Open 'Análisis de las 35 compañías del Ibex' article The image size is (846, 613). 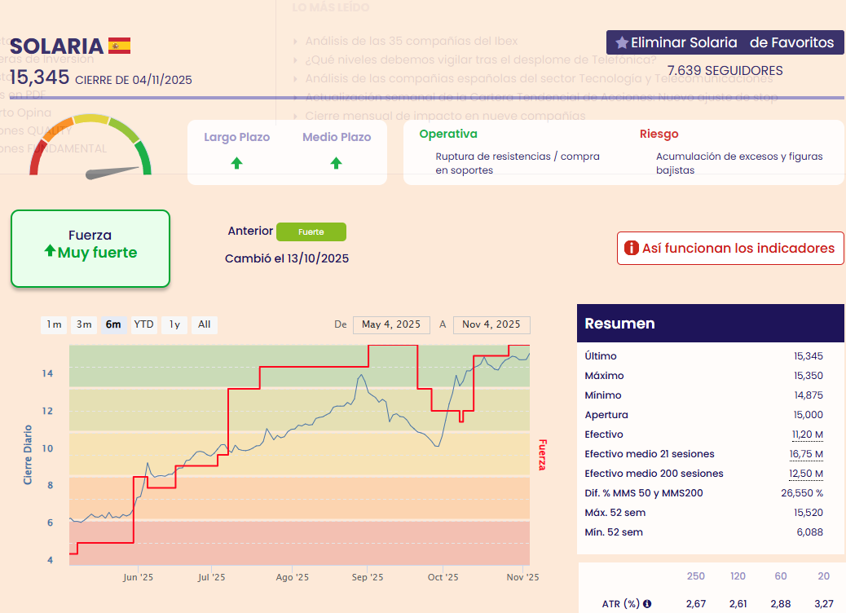coord(411,41)
